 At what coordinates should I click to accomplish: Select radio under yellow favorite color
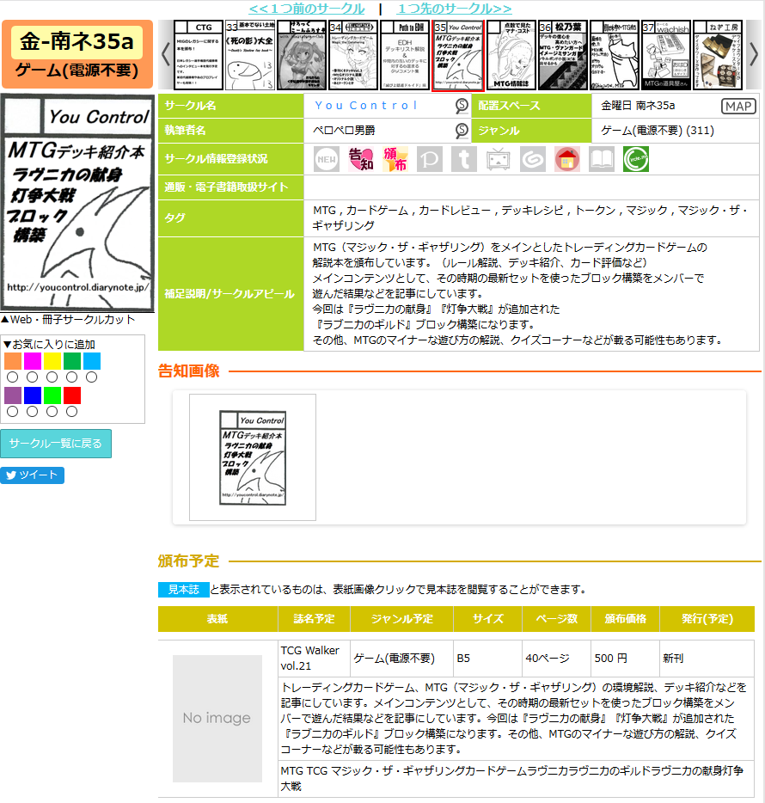(x=52, y=377)
